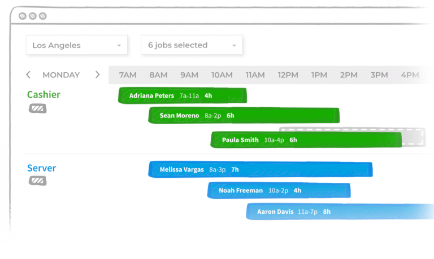Open Aaron Davis 11a-7p shift
Viewport: 434px width, 259px height.
pos(339,212)
